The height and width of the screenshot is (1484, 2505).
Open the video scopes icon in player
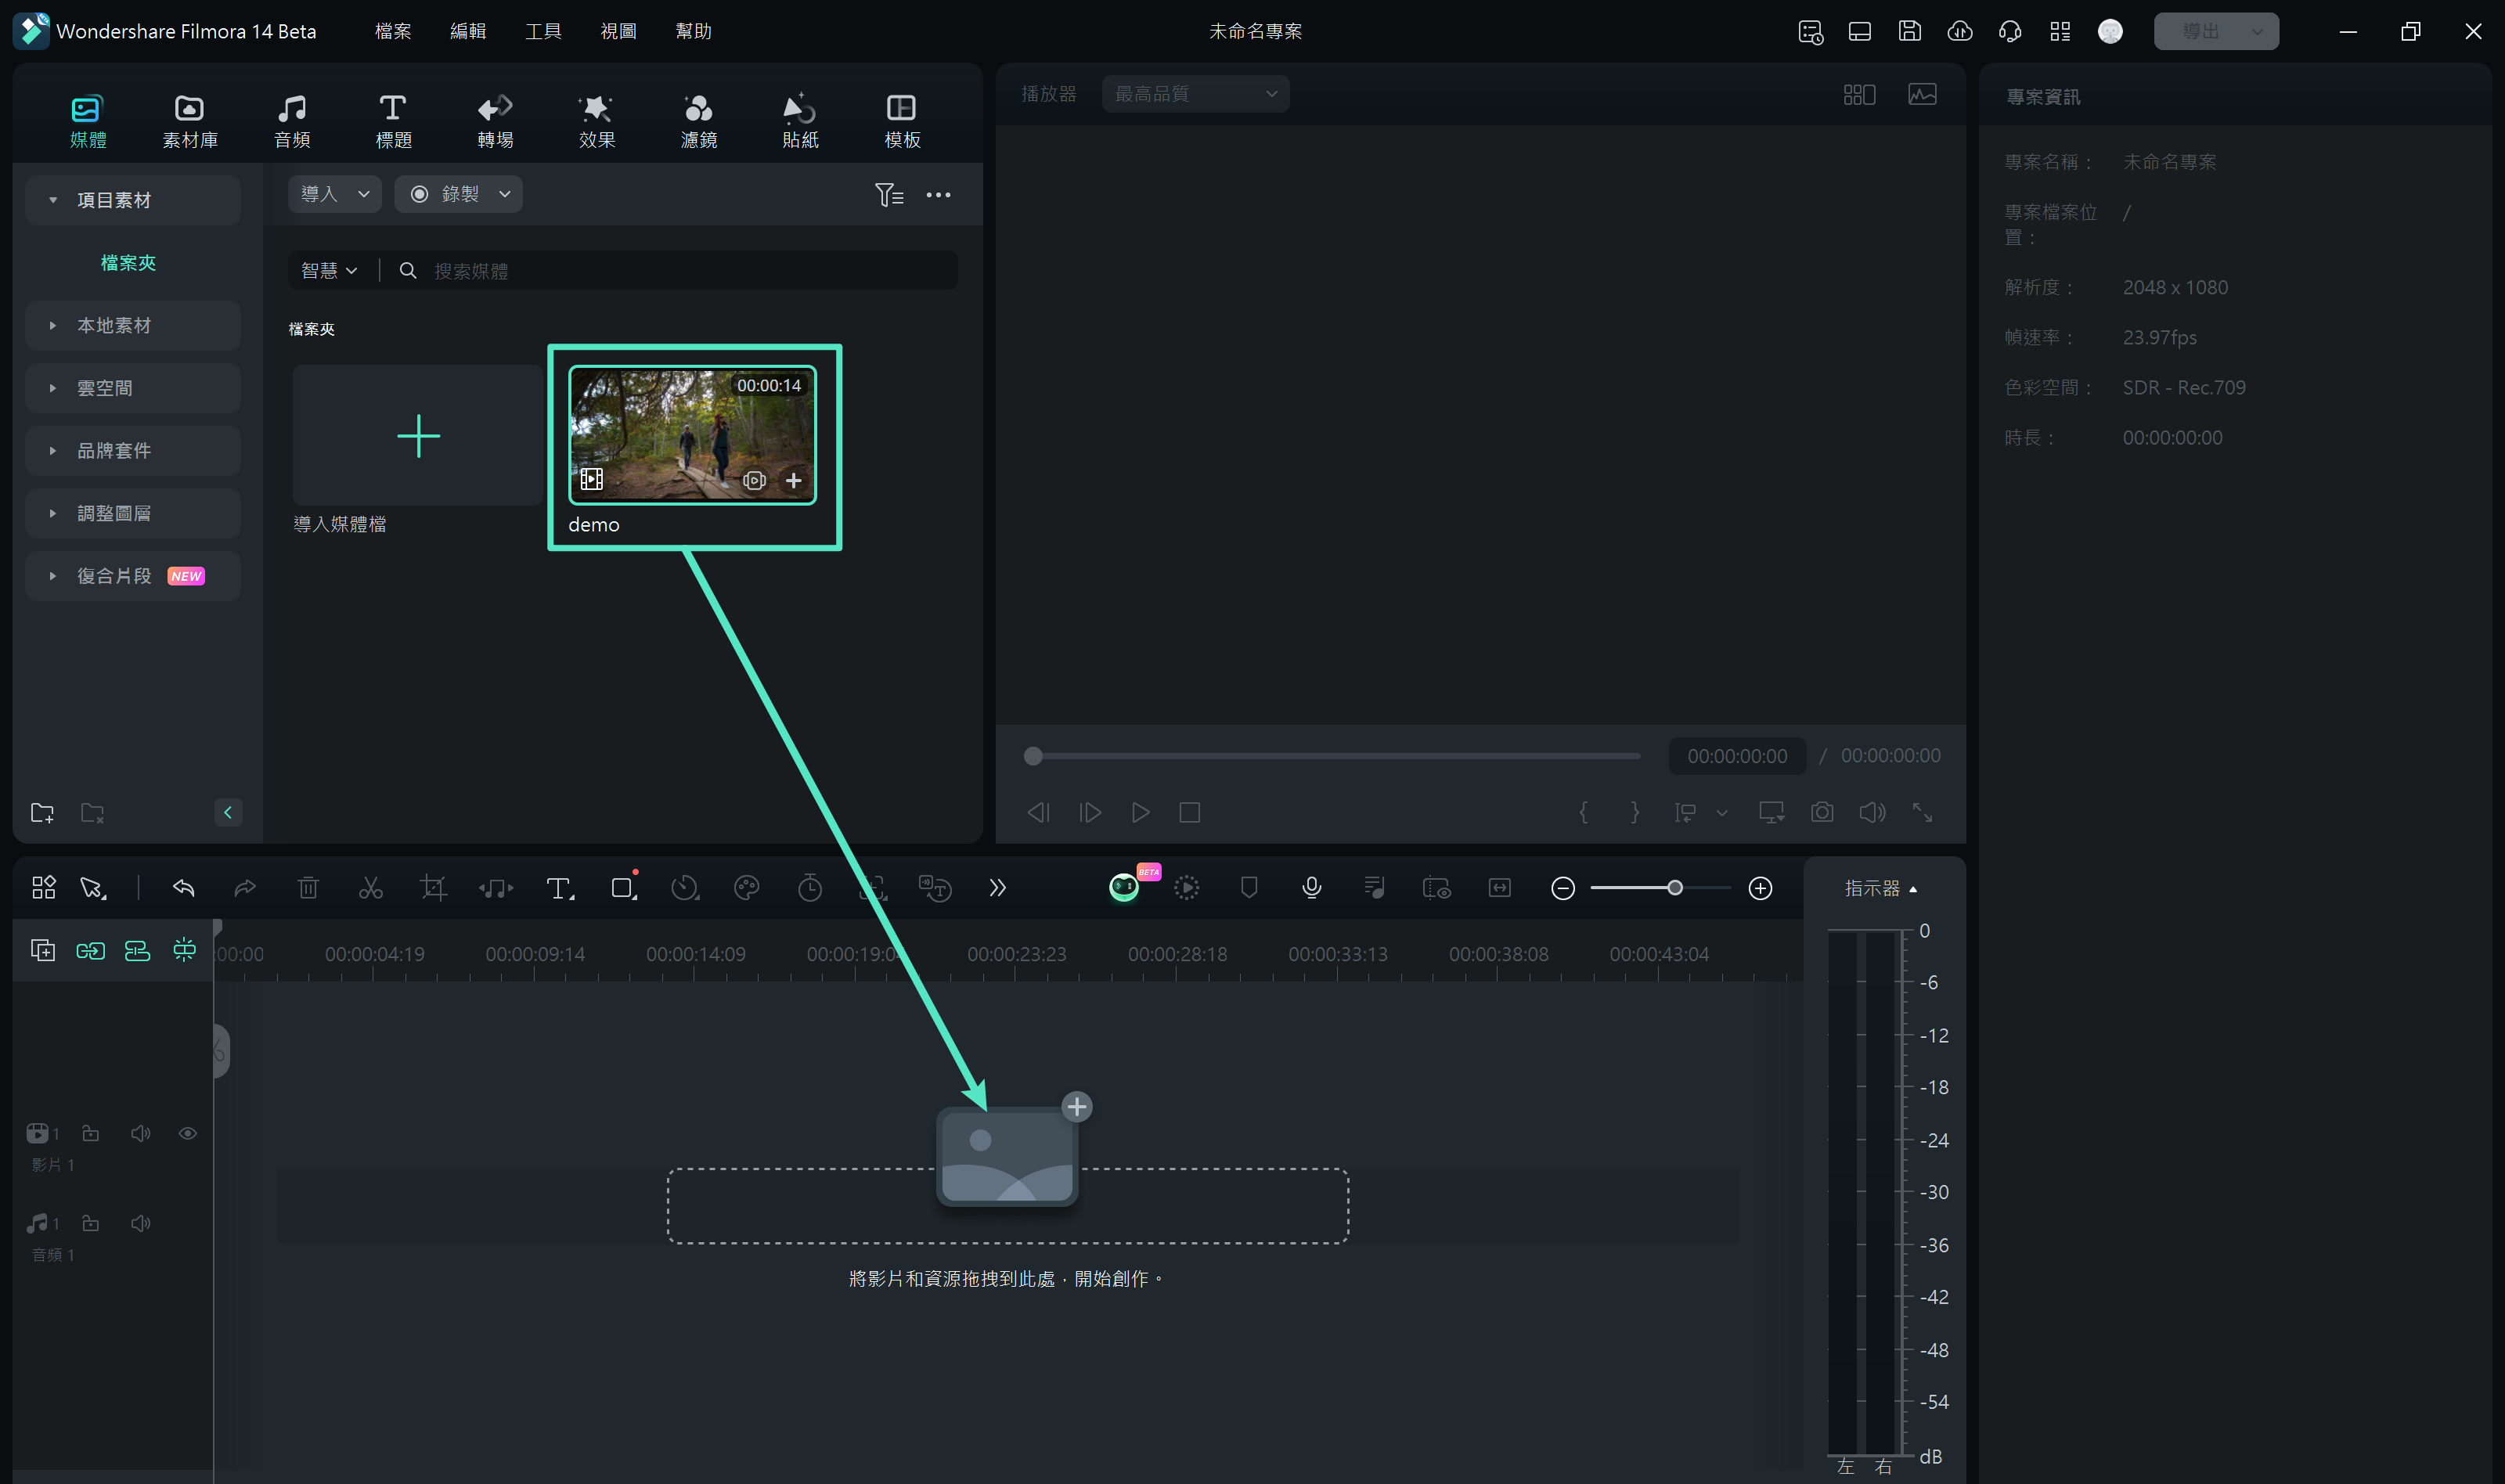point(1922,94)
